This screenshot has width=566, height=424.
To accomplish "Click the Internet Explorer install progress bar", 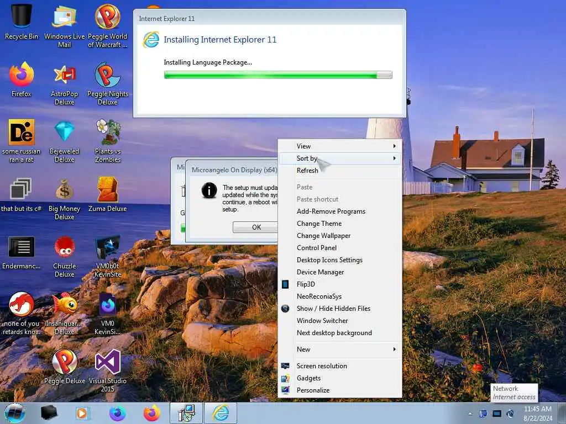I will (278, 75).
